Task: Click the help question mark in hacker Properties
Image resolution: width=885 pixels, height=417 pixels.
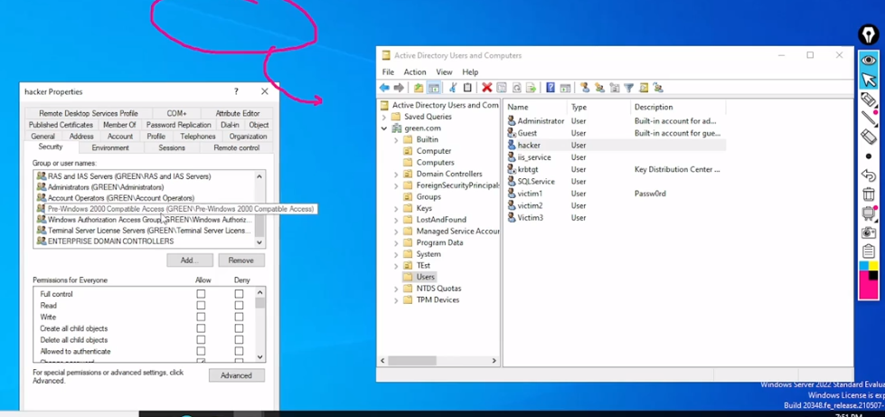Action: click(236, 91)
